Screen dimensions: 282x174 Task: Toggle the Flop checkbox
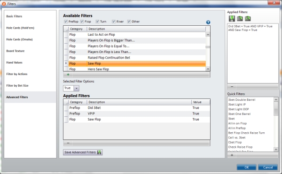[82, 22]
